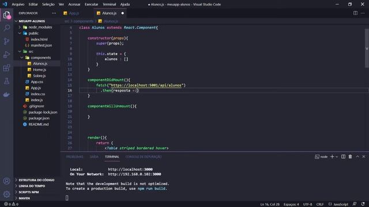This screenshot has height=207, width=369.
Task: Open the Arquivo menu
Action: [18, 4]
